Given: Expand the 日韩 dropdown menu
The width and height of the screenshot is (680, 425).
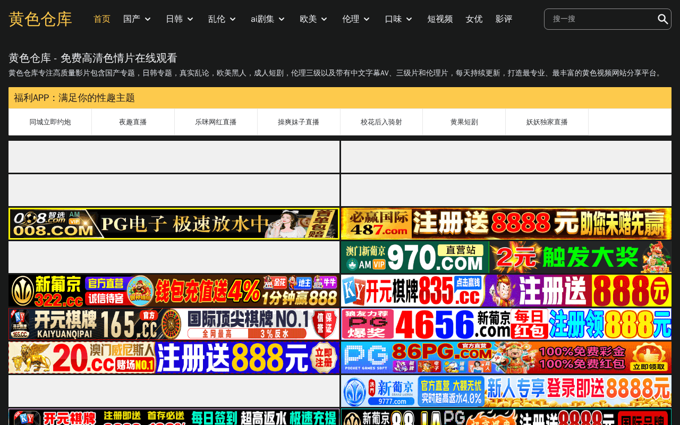Looking at the screenshot, I should tap(180, 19).
